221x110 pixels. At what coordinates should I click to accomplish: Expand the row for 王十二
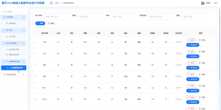(35, 99)
